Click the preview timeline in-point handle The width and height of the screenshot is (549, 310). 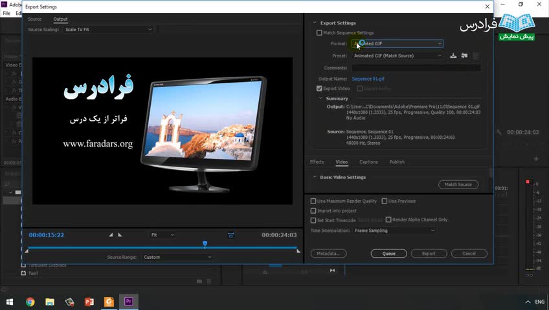coord(27,251)
